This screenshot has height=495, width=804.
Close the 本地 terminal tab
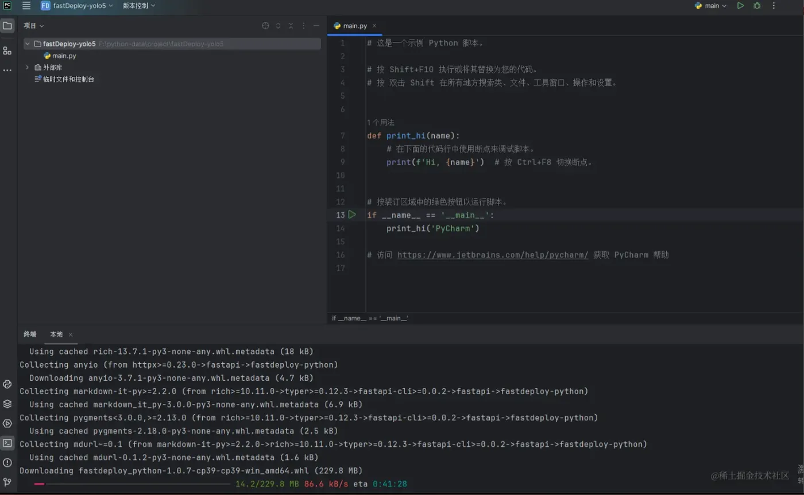(71, 334)
